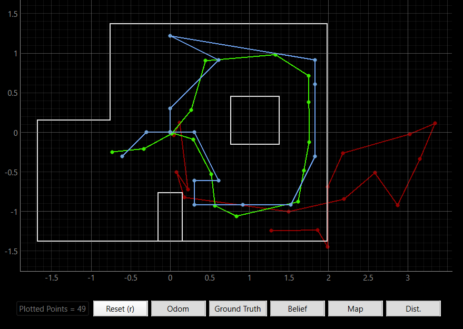Select the Plotted Points = 49 label
Screen dimensions: 463x329
pyautogui.click(x=53, y=309)
